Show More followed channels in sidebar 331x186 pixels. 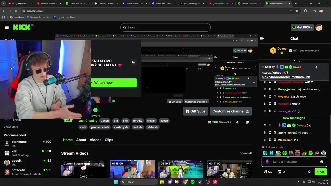(x=11, y=127)
